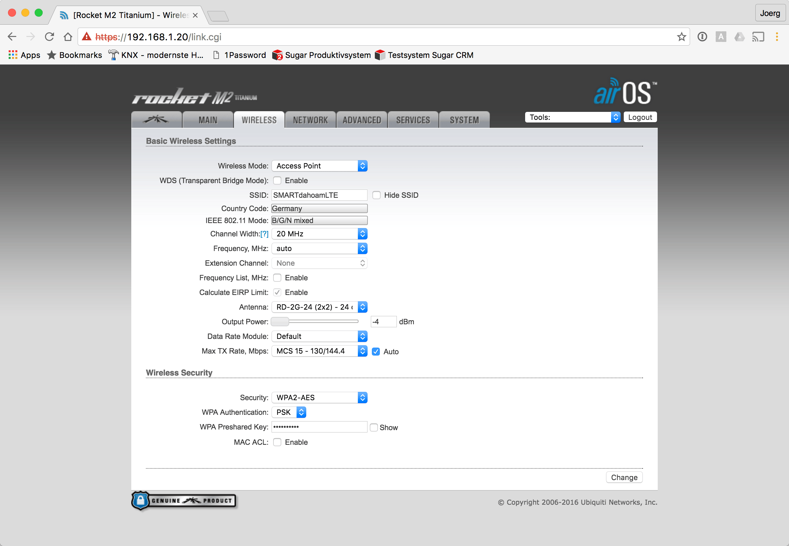
Task: Open the 1Password extension icon
Action: [702, 37]
